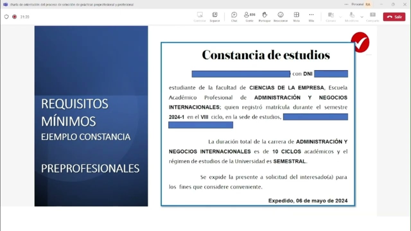Screen dimensions: 411x231
Task: Expand the Micrófono options arrow
Action: 362,17
